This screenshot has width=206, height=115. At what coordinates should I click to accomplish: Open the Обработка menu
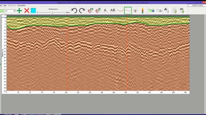[12, 5]
